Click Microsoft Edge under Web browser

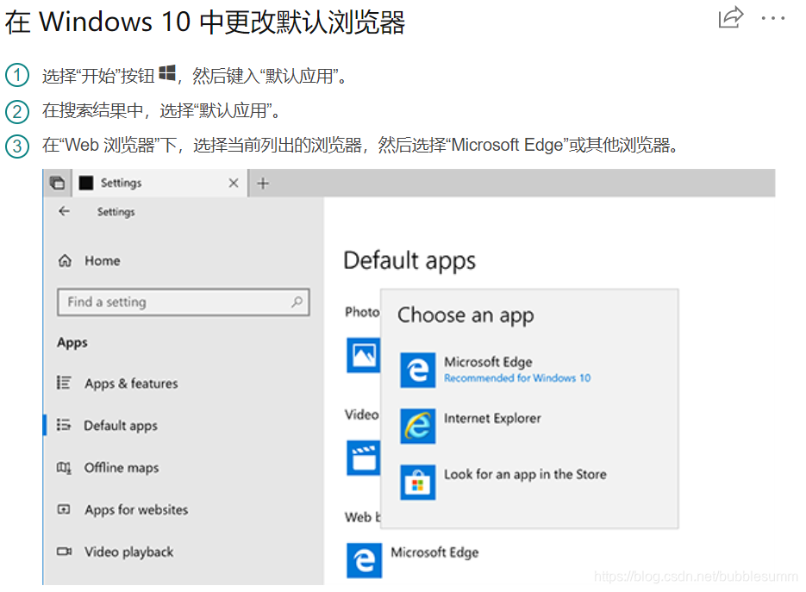click(x=434, y=552)
